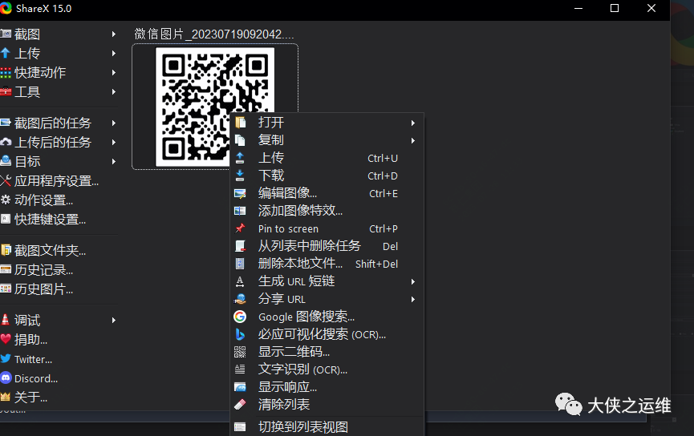Viewport: 694px width, 436px height.
Task: Open the QR code image thumbnail
Action: 215,106
